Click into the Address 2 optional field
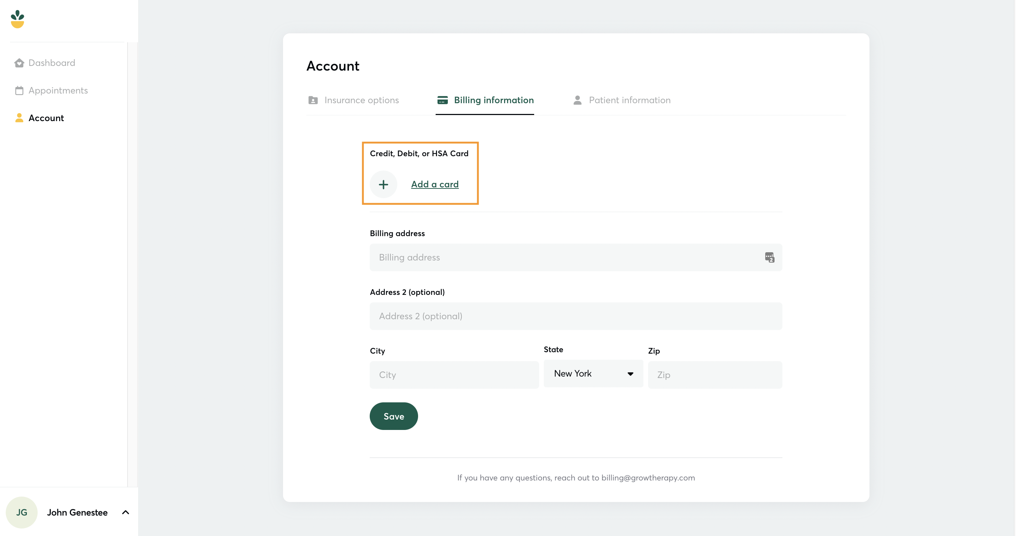Image resolution: width=1016 pixels, height=536 pixels. (x=575, y=316)
